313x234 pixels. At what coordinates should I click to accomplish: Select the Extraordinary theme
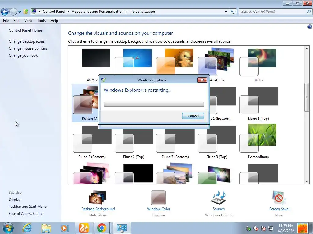coord(258,142)
